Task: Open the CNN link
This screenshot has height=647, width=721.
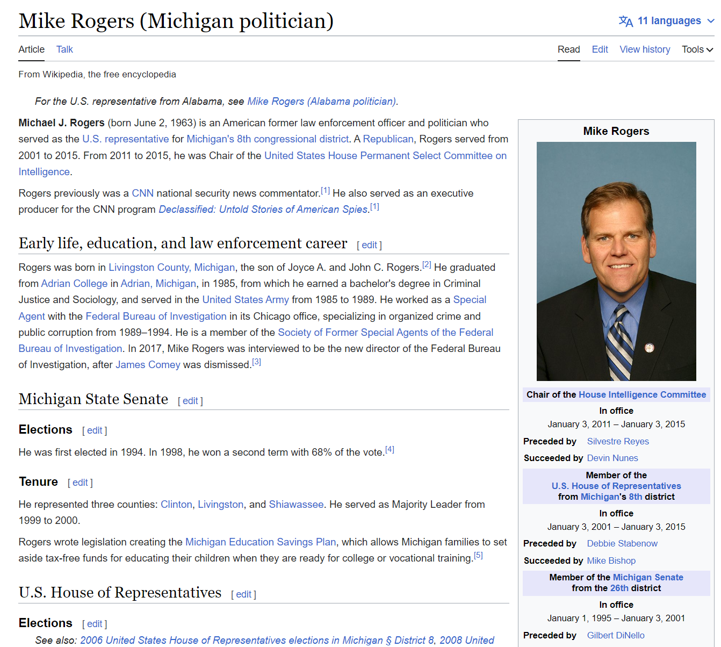Action: (x=142, y=193)
